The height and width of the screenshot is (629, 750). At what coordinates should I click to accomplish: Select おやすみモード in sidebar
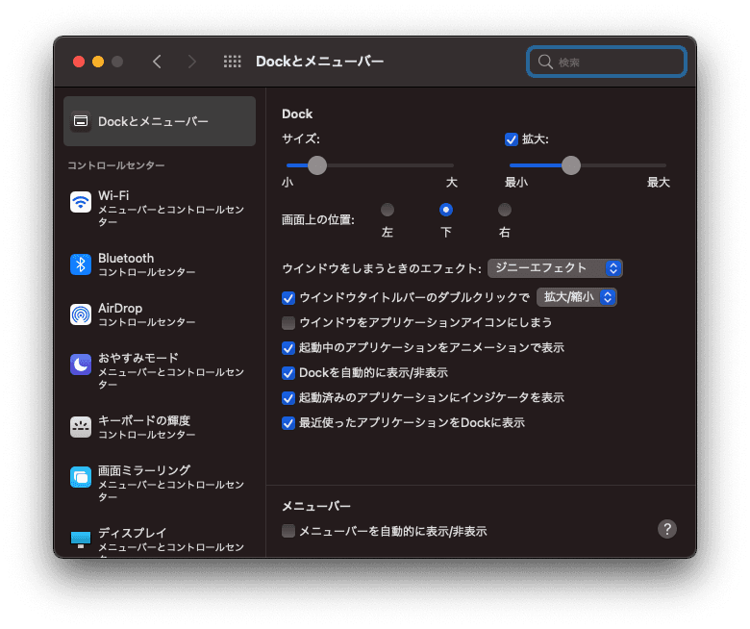pos(160,370)
